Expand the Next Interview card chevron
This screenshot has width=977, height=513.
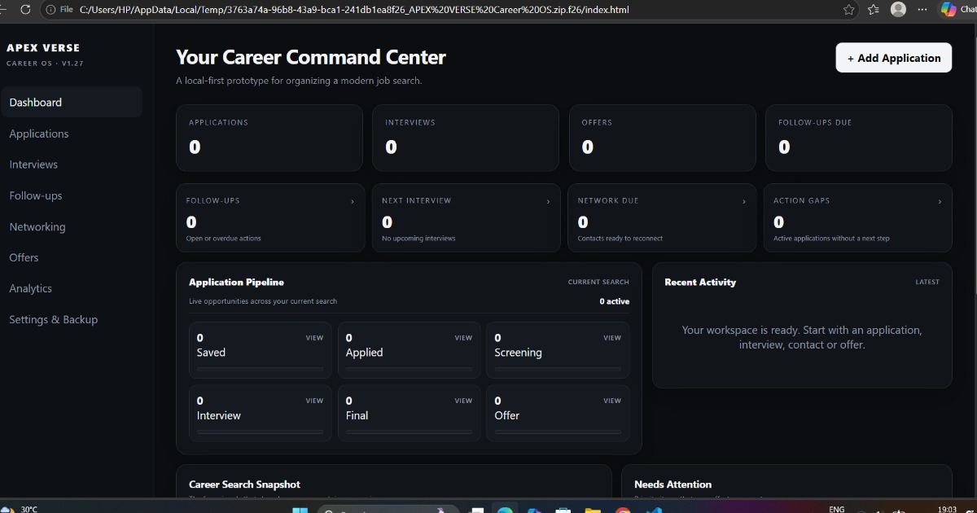coord(549,201)
